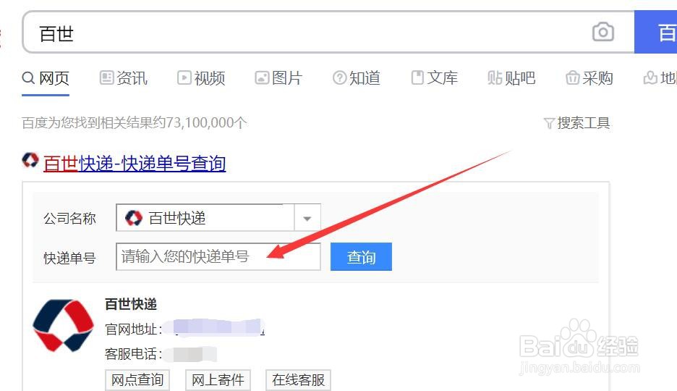This screenshot has width=677, height=391.
Task: Switch to the 资讯 tab
Action: click(124, 78)
